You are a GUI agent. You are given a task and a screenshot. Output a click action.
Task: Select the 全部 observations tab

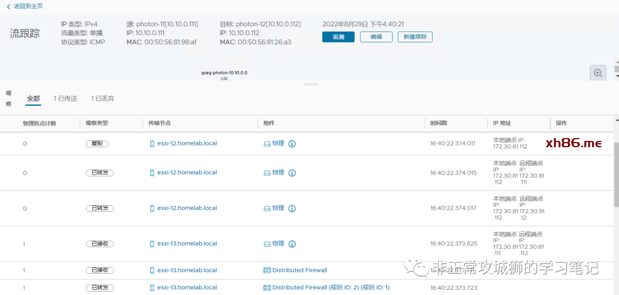pyautogui.click(x=33, y=99)
